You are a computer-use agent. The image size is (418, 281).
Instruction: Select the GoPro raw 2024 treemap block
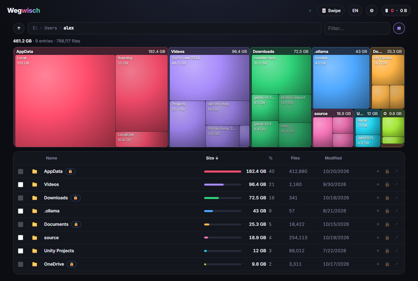(210, 78)
